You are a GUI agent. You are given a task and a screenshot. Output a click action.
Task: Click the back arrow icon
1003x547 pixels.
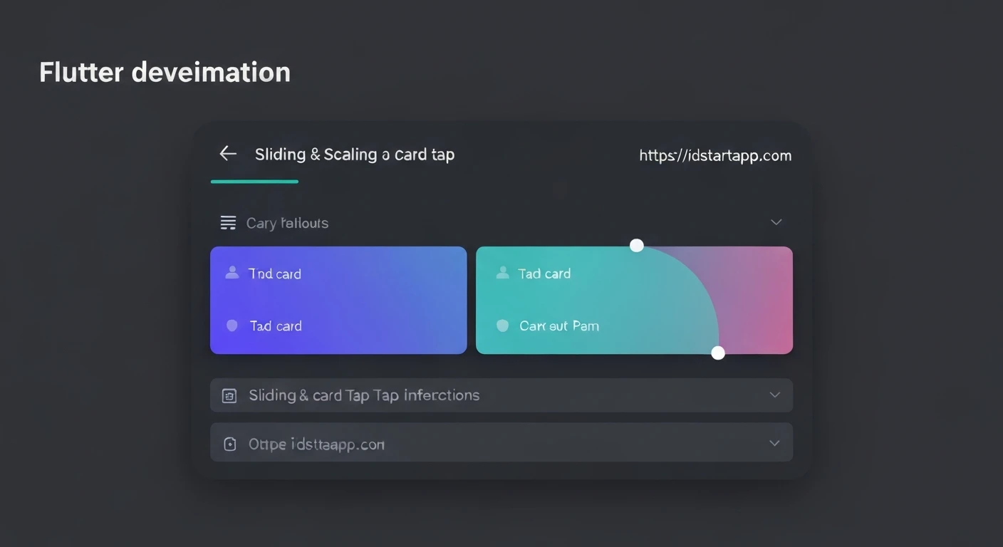pos(228,154)
